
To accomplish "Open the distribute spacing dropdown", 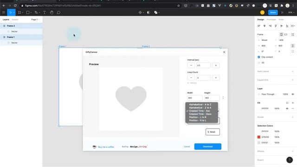I will click(293, 26).
